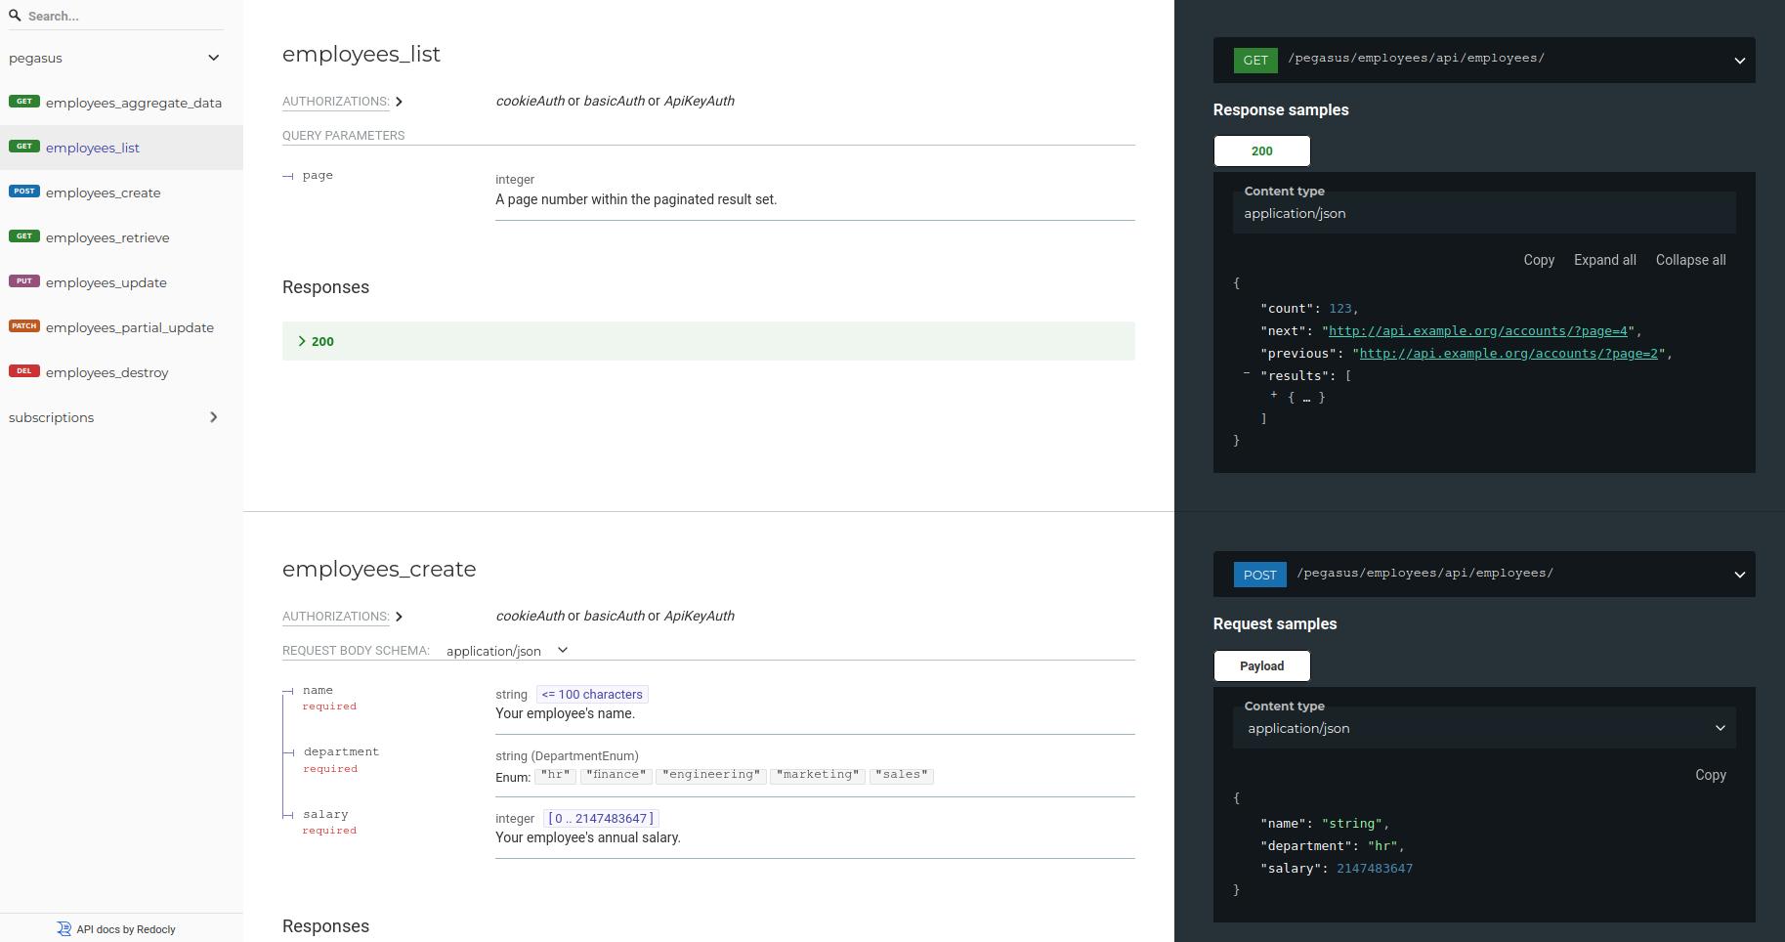Expand the collapsed results array item
The width and height of the screenshot is (1785, 942).
click(1274, 396)
